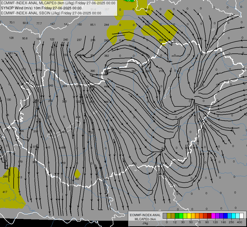Click the map value '99.6'
This screenshot has width=247, height=227.
point(147,9)
